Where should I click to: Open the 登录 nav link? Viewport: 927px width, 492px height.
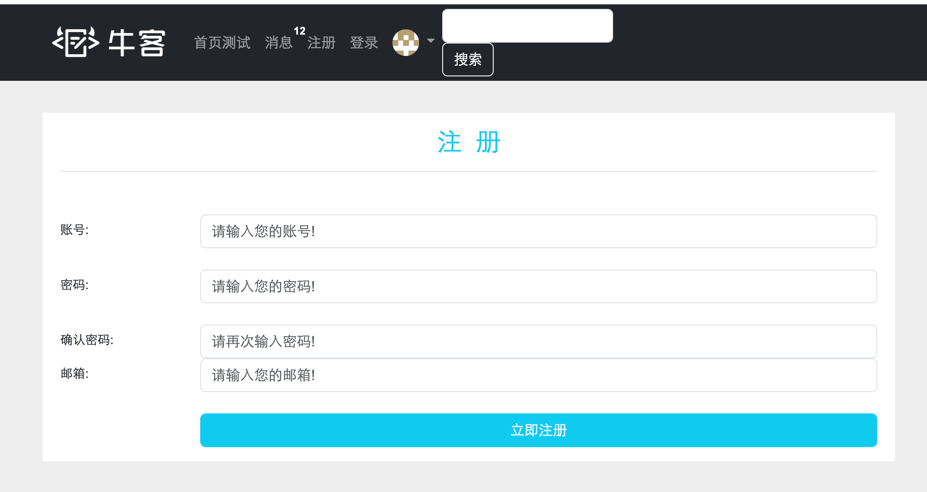pos(364,43)
